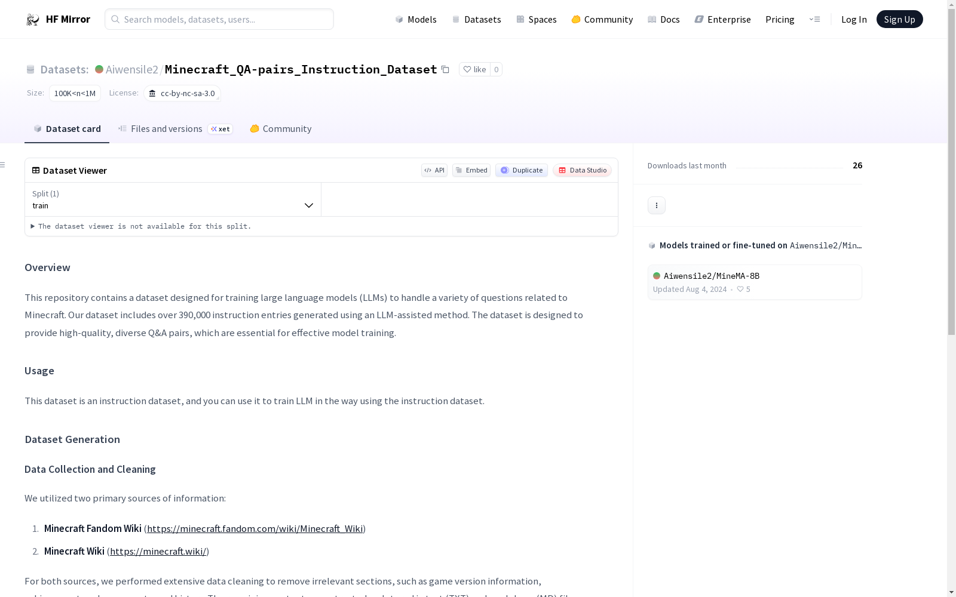Open Models in the top navigation

point(416,19)
